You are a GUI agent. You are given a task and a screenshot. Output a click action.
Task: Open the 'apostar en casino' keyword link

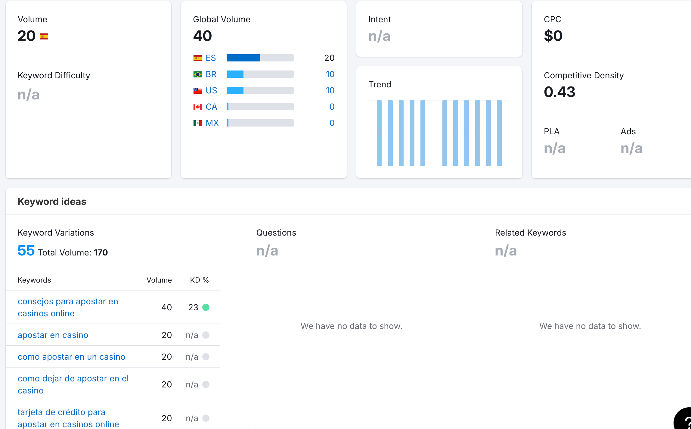(53, 335)
